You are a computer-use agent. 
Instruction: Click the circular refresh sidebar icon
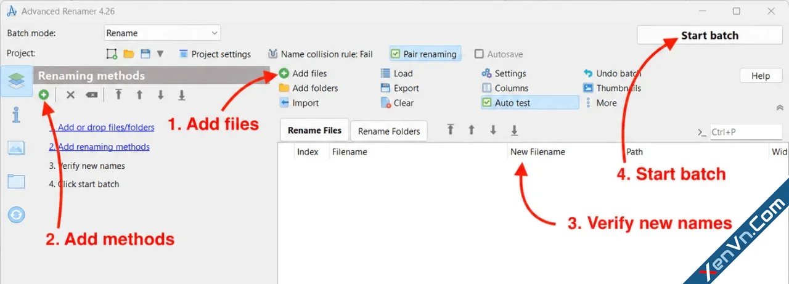17,214
